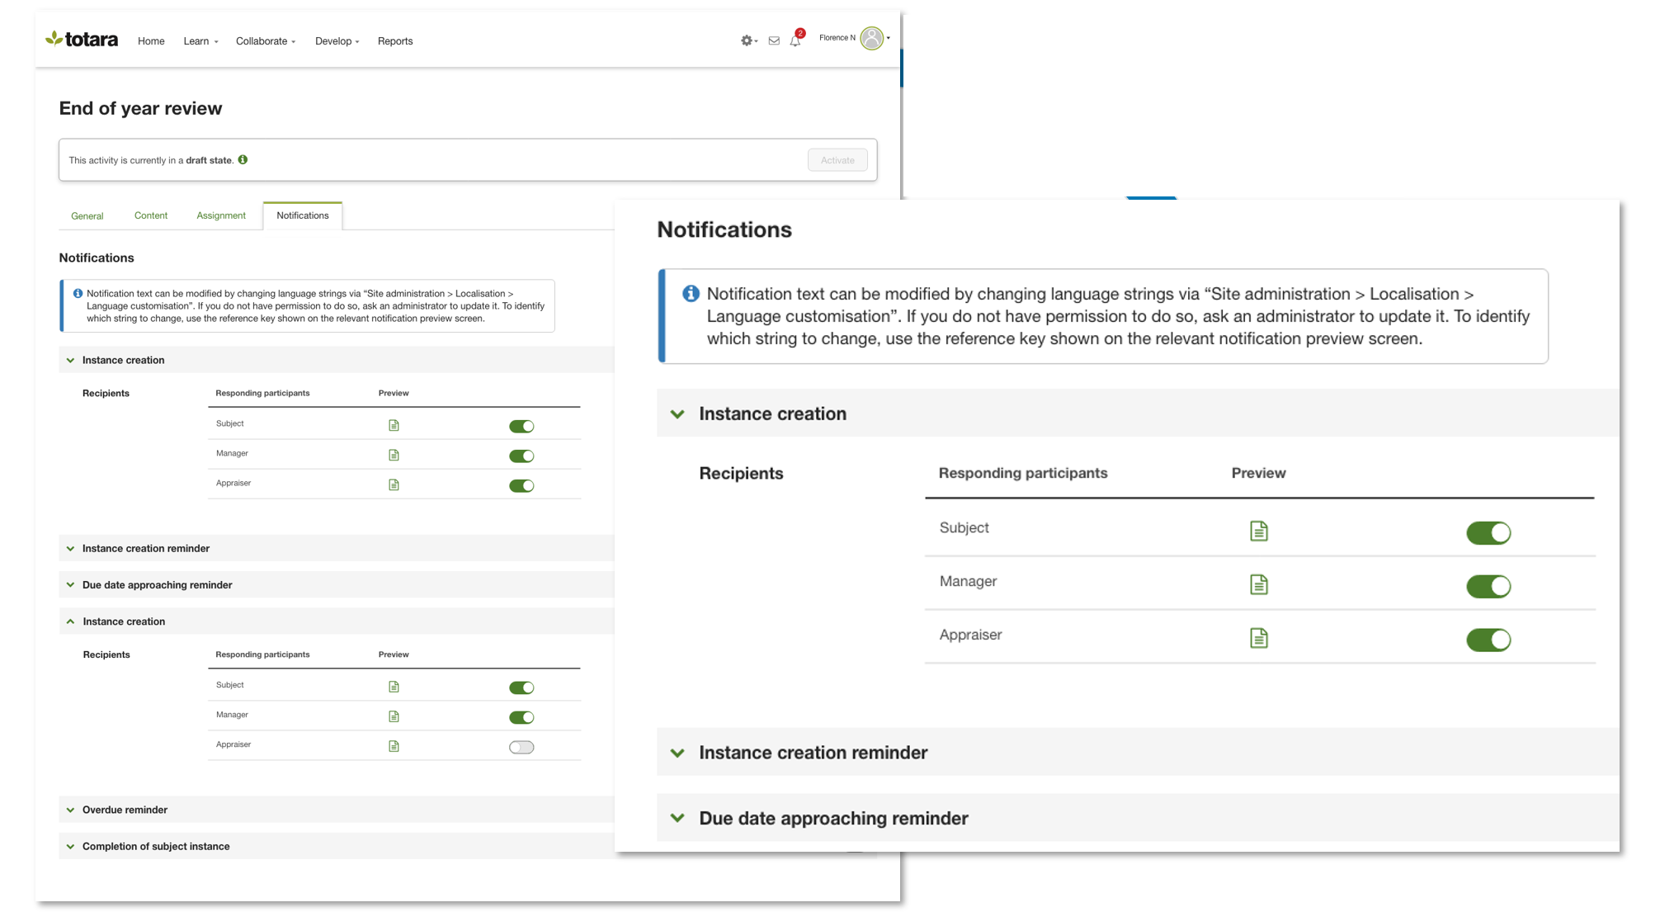Switch to the Assignment tab
This screenshot has height=912, width=1660.
[221, 215]
